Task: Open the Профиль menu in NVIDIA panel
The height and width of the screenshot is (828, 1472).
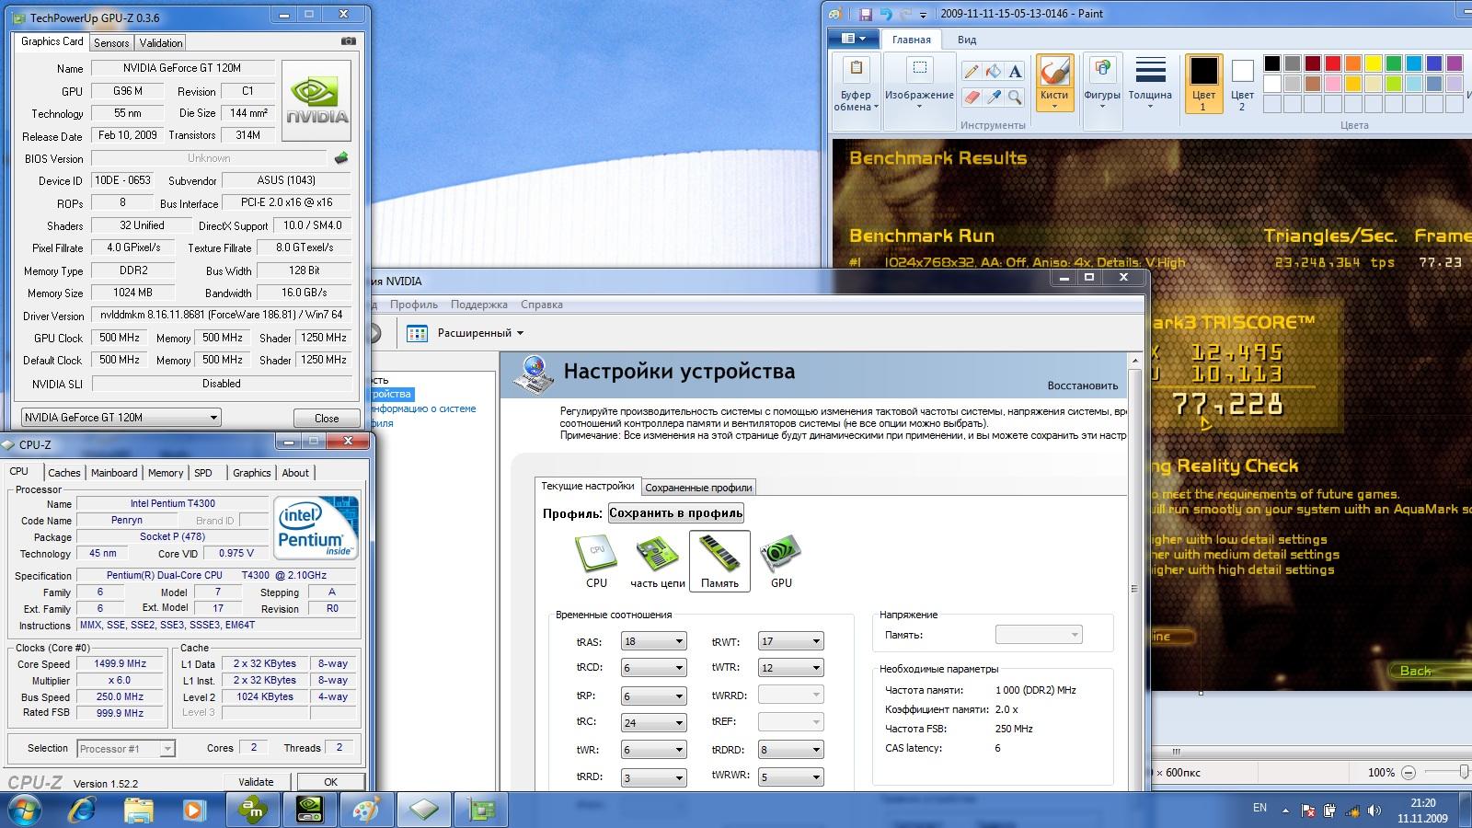Action: click(413, 305)
